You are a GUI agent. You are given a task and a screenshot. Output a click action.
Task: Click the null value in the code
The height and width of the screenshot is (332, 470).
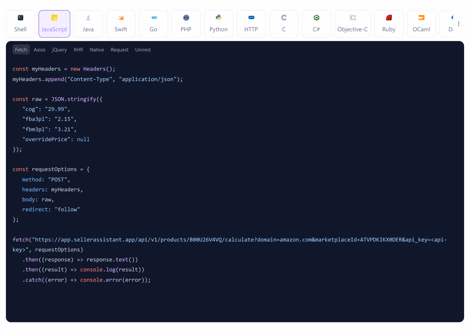coord(83,139)
